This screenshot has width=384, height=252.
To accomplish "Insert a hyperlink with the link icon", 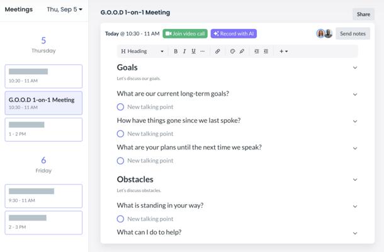I will [x=217, y=51].
